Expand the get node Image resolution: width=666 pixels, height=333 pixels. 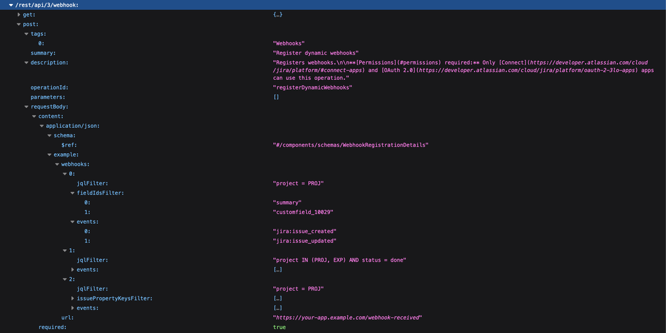pyautogui.click(x=19, y=15)
